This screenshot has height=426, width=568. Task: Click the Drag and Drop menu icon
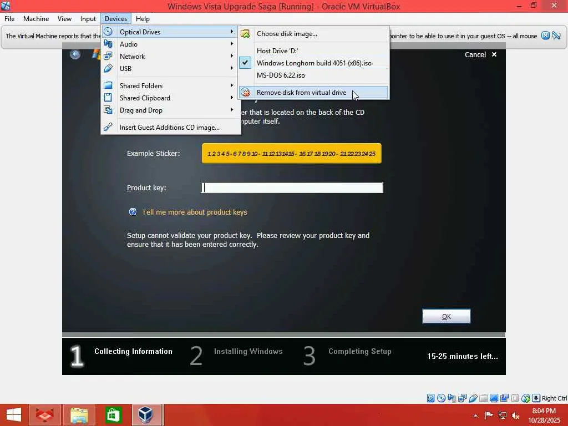[108, 110]
